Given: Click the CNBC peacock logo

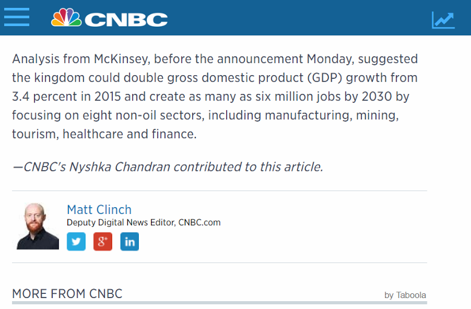Looking at the screenshot, I should pyautogui.click(x=67, y=18).
